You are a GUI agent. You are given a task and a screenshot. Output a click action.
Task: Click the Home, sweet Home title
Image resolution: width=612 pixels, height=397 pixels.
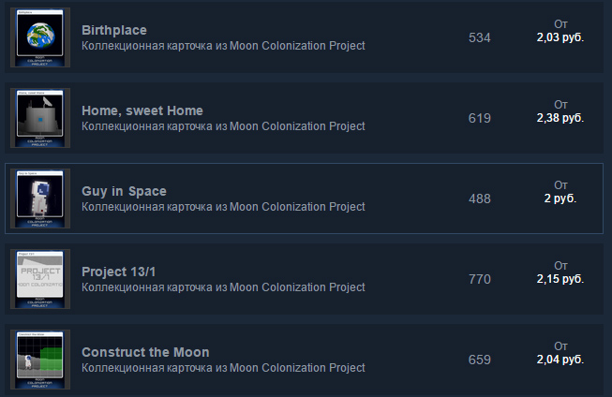point(142,110)
